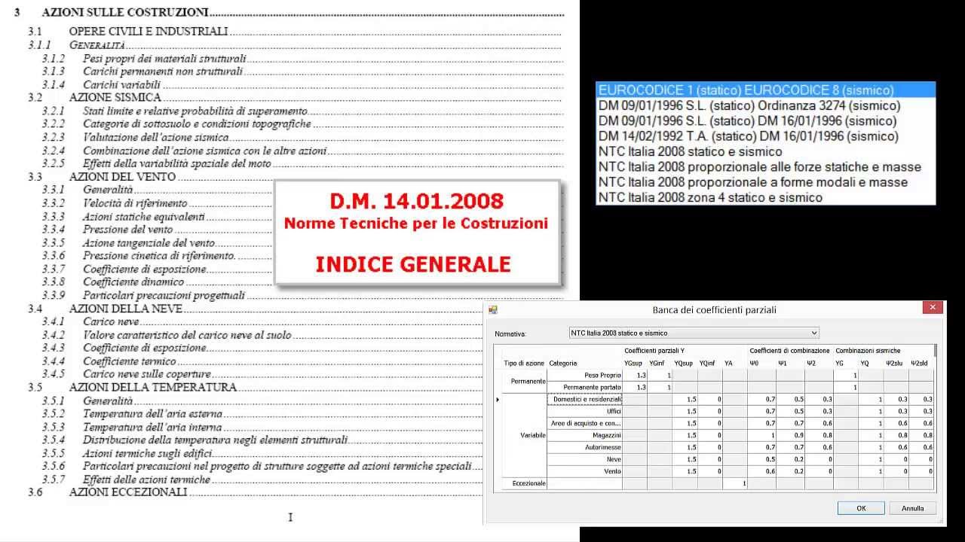This screenshot has width=965, height=542.
Task: Select the Neve category cell
Action: click(x=585, y=459)
